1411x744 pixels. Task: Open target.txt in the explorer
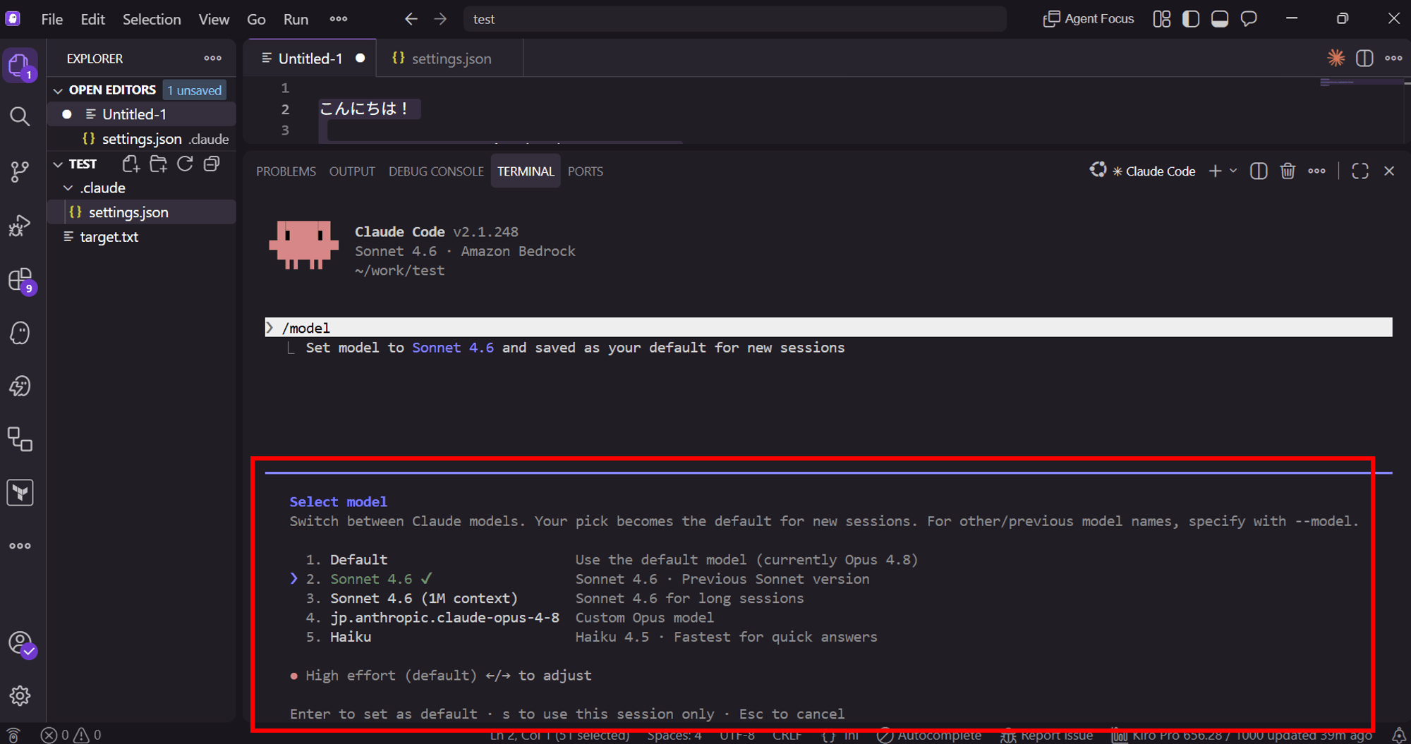tap(141, 237)
